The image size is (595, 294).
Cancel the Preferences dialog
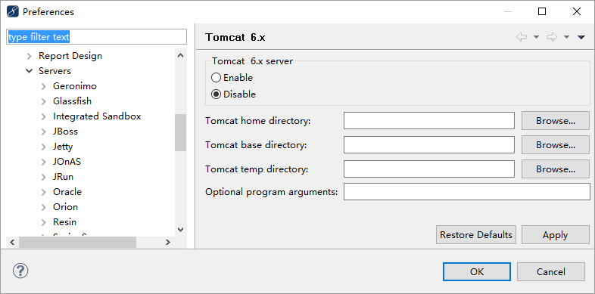(550, 271)
